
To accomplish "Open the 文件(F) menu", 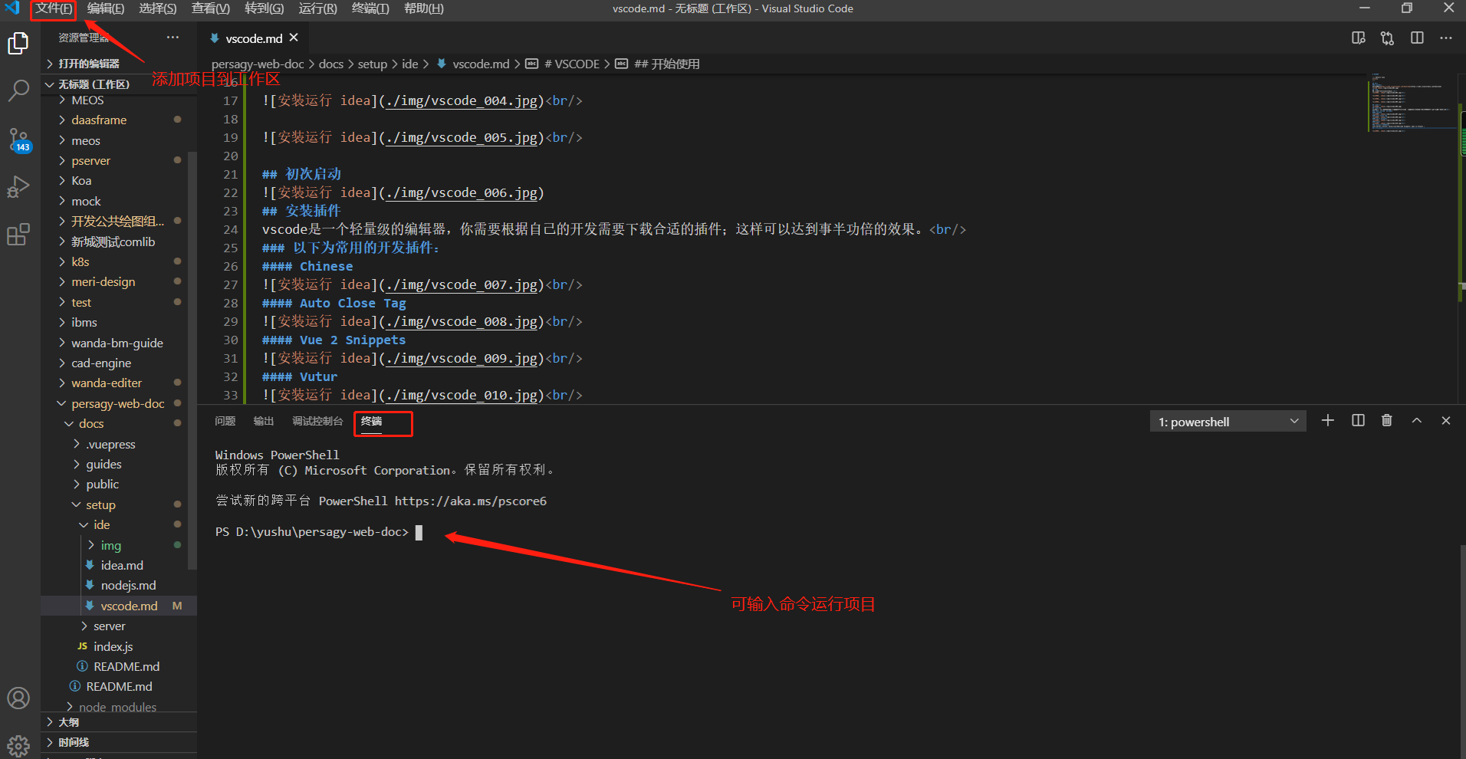I will click(54, 9).
